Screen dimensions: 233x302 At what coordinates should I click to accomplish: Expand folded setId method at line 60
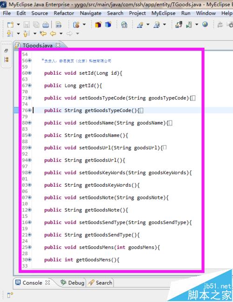(x=30, y=73)
